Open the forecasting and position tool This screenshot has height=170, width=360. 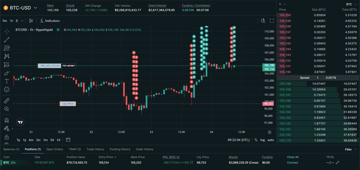(7, 65)
